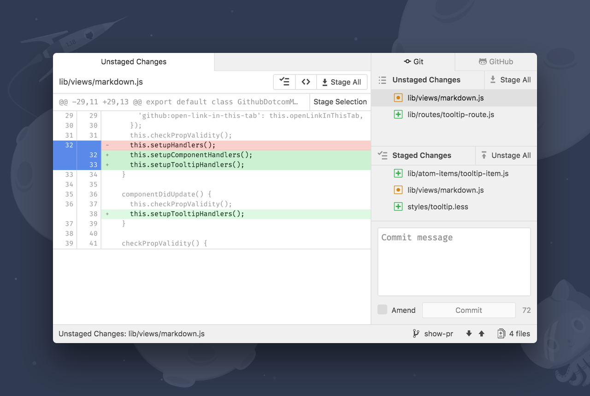Click Stage All above the diff pane
The image size is (590, 396).
tap(342, 82)
